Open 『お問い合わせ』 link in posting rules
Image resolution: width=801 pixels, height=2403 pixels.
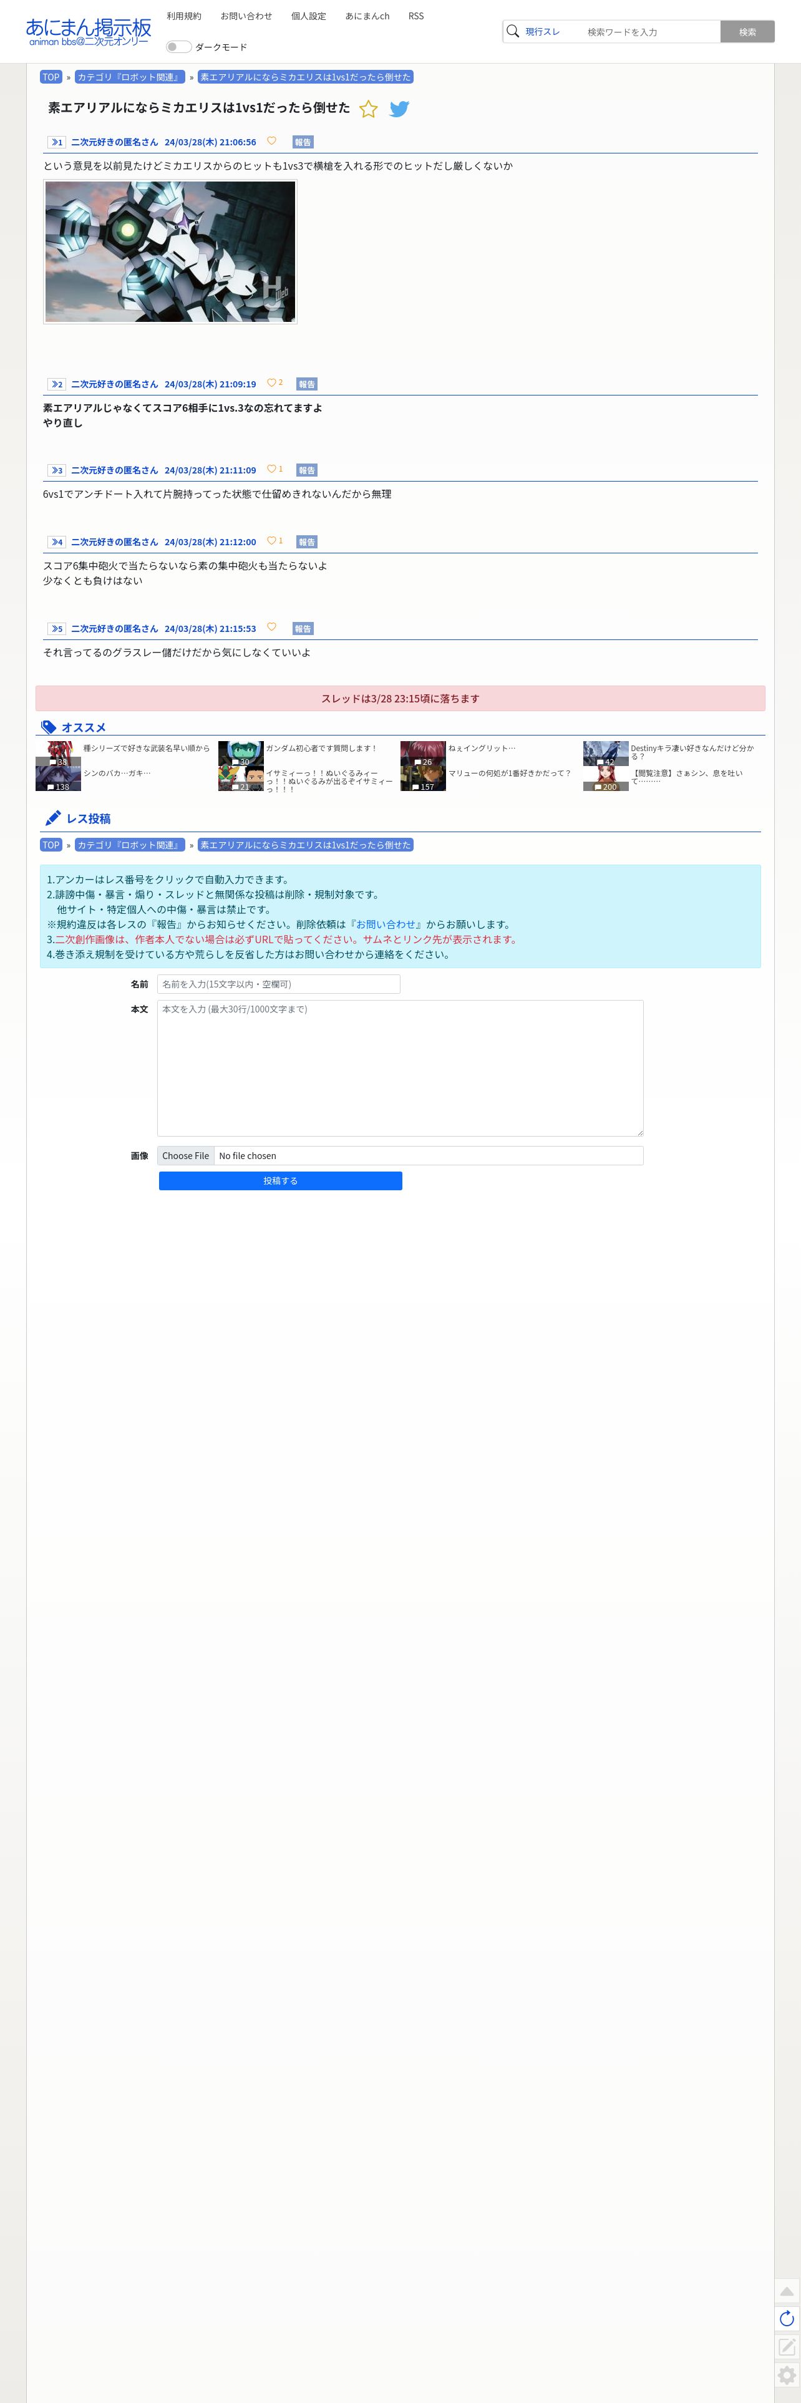click(385, 925)
